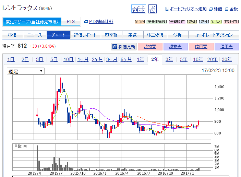Select the 2ヶ月 chart range

click(x=97, y=59)
